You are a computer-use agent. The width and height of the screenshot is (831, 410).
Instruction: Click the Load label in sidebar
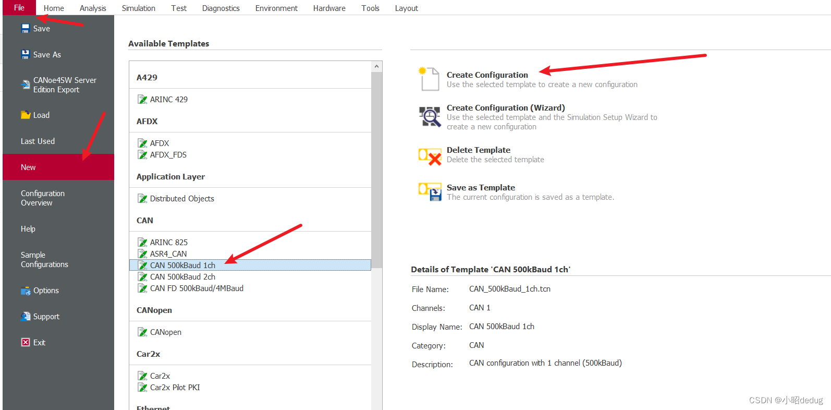[x=41, y=115]
